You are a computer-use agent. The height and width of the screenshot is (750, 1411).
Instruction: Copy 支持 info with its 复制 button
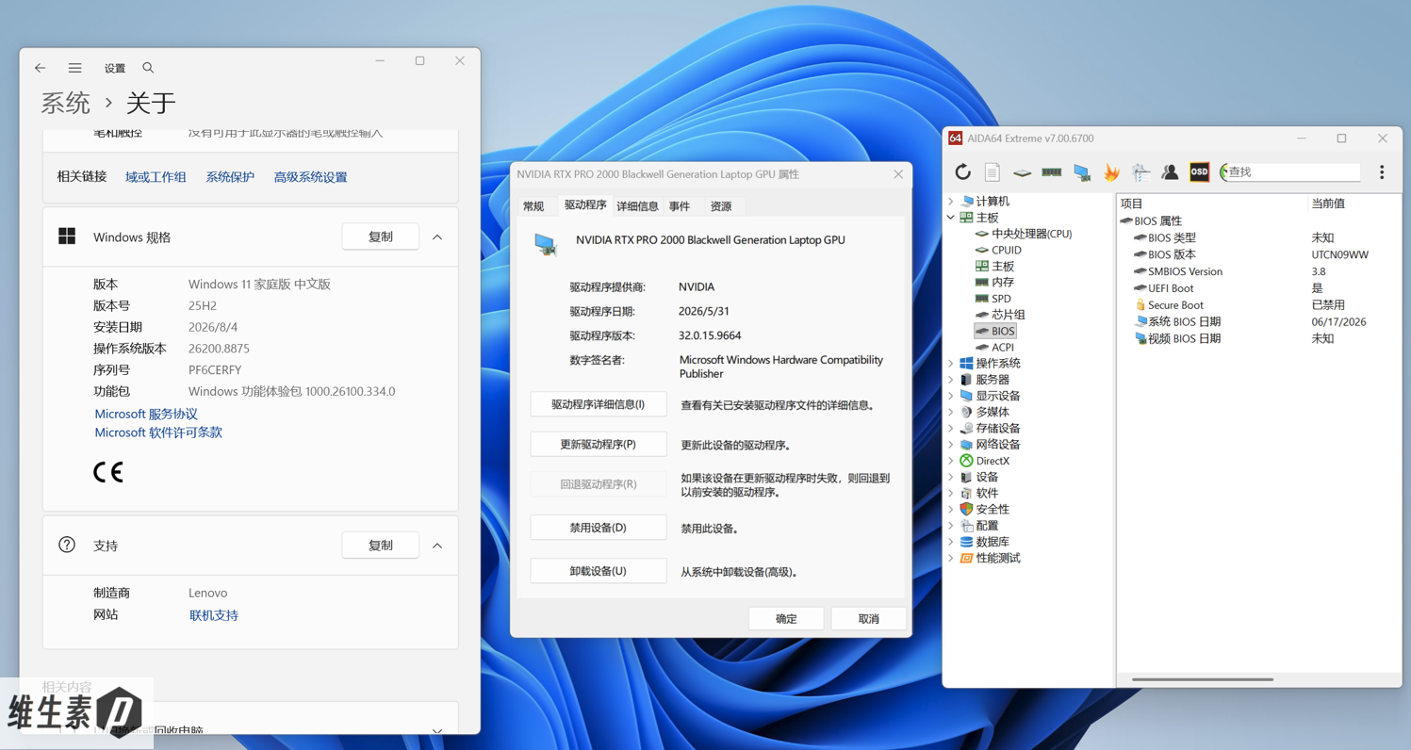(x=381, y=545)
